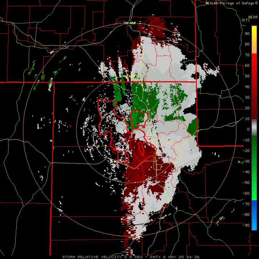Click the -70 value on velocity scale

(x=246, y=204)
